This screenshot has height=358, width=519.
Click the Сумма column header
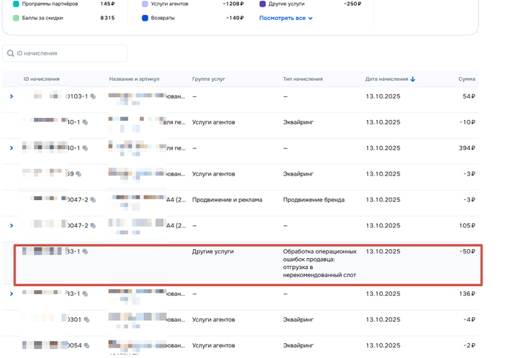pos(466,79)
